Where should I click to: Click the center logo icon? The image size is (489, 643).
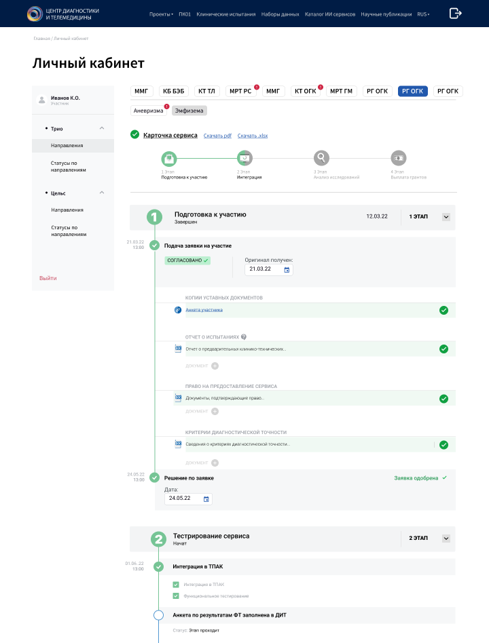(35, 14)
